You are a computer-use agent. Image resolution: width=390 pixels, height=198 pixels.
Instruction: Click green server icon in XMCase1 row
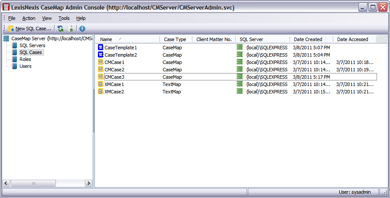(x=240, y=84)
